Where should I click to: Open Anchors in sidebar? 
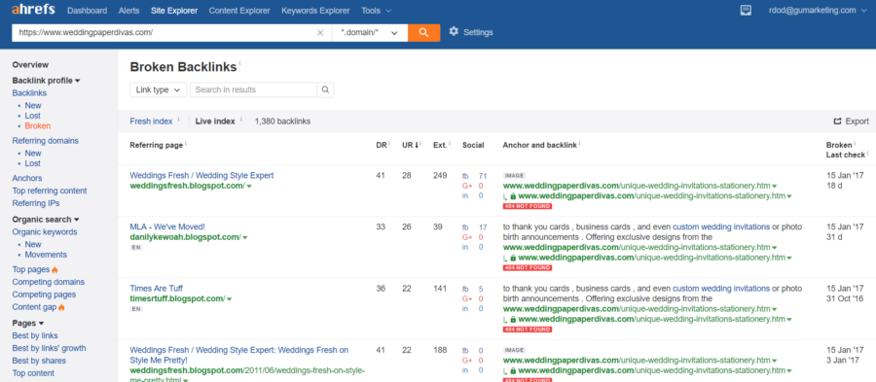[27, 178]
